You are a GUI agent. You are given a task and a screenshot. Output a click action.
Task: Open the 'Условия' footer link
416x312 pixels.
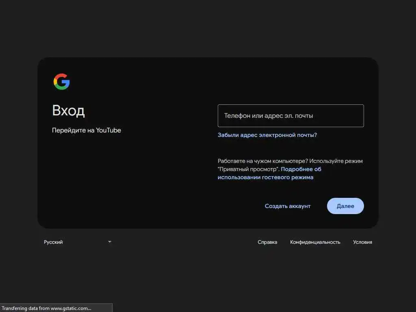[362, 242]
